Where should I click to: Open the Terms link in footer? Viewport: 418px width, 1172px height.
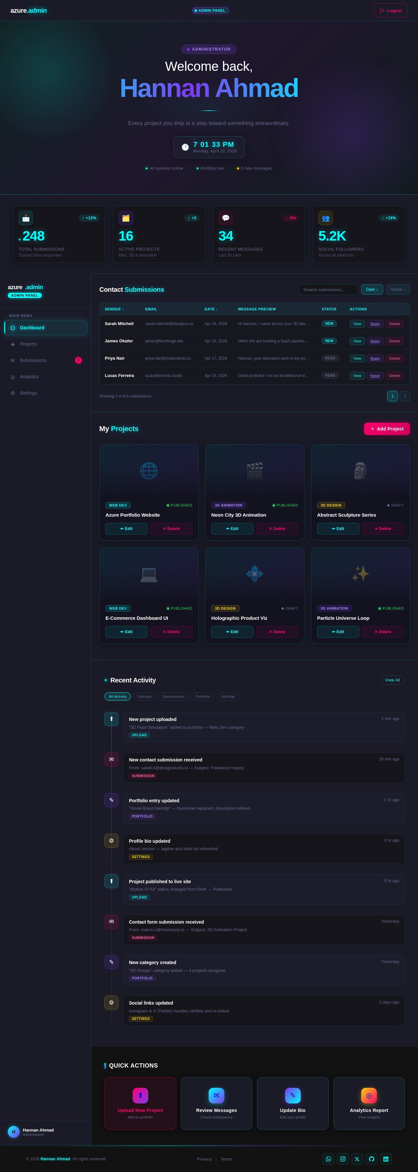click(x=226, y=1159)
